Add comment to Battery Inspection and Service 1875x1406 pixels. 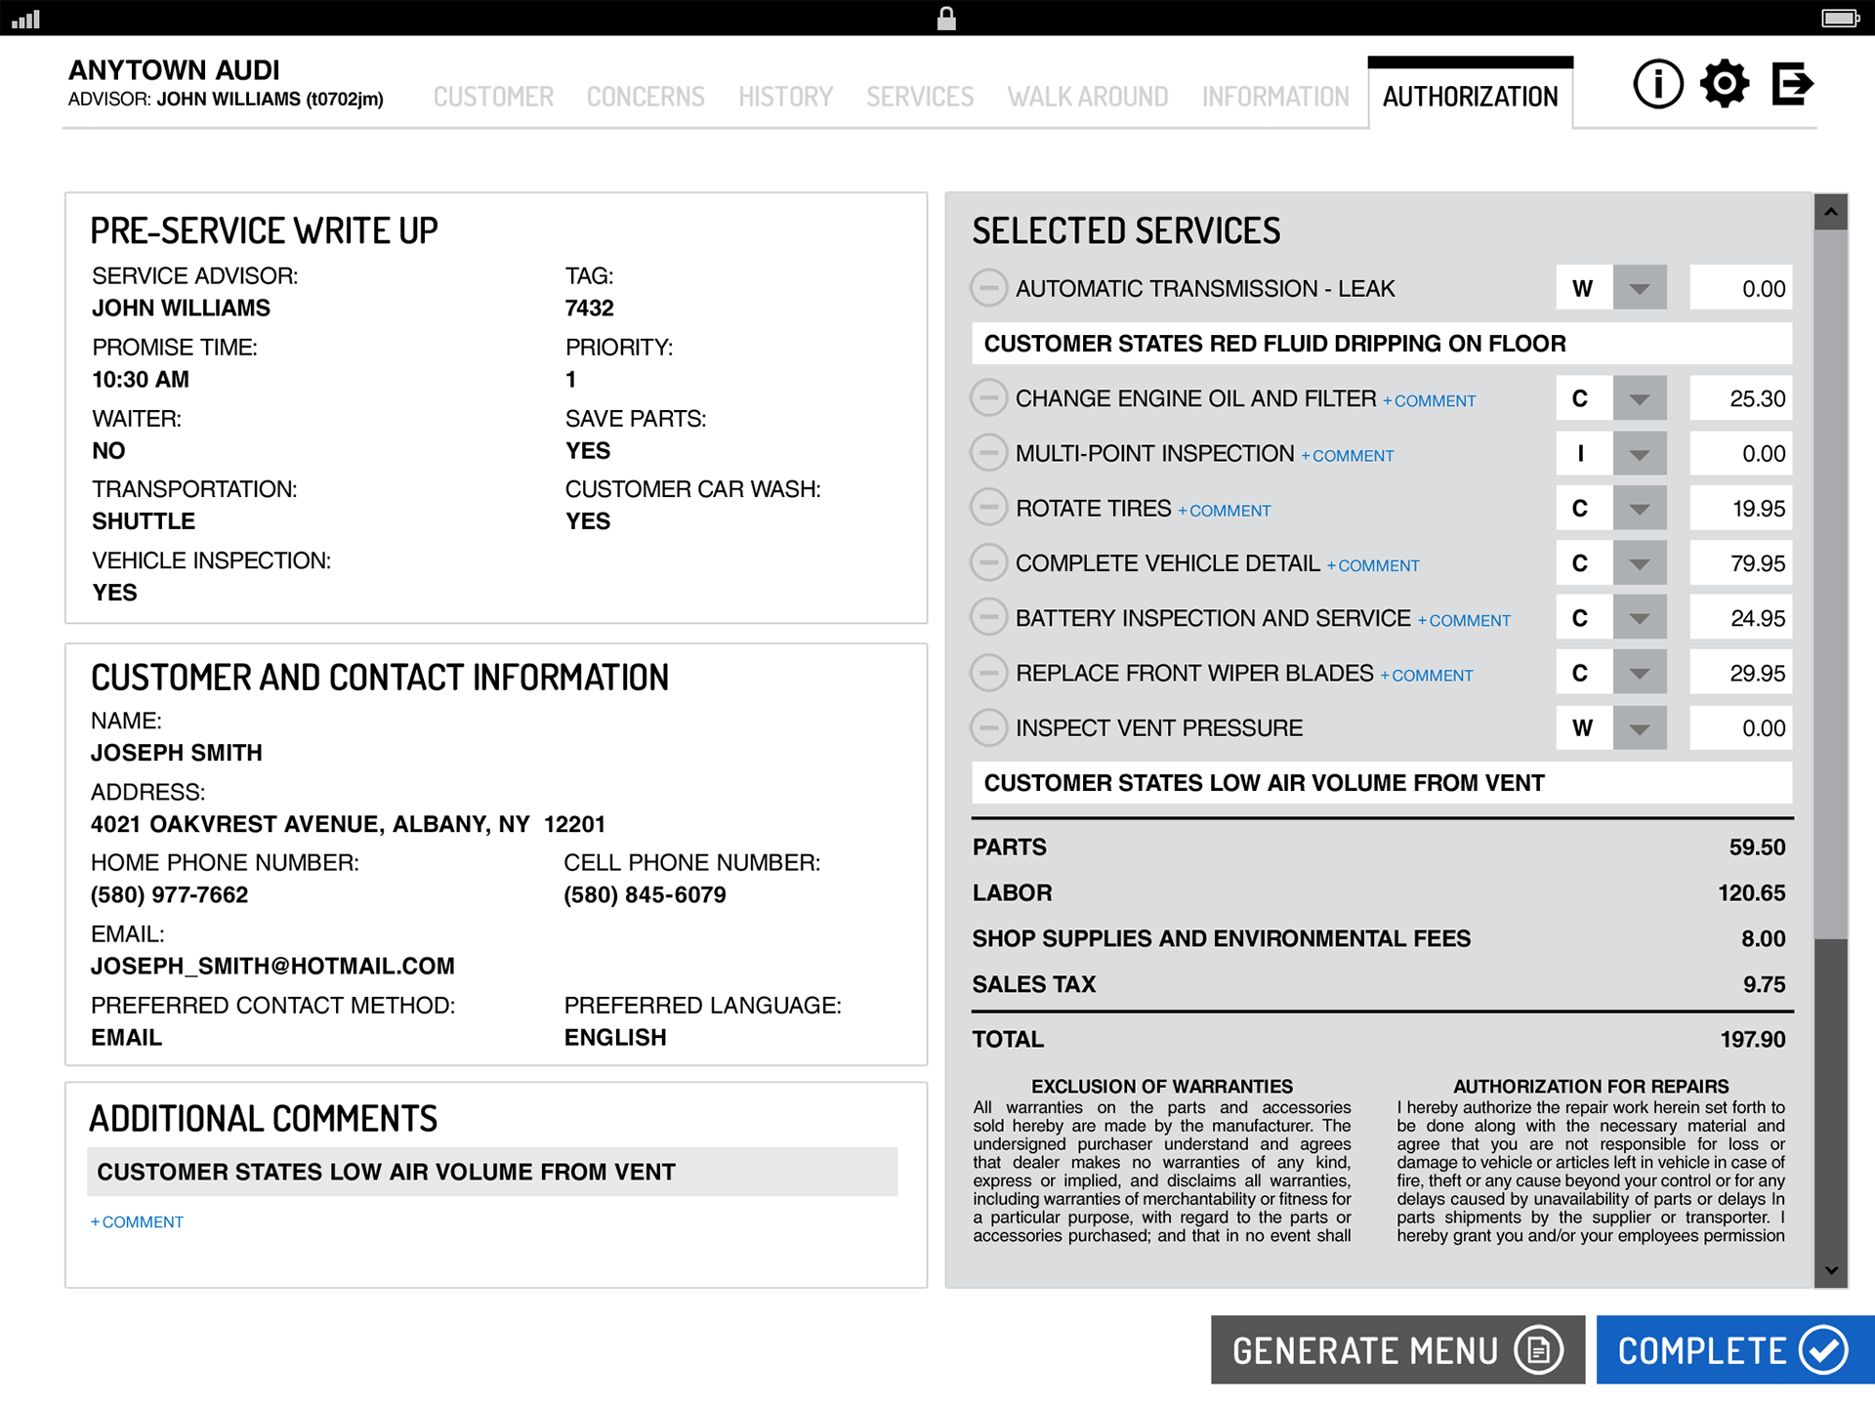point(1464,620)
